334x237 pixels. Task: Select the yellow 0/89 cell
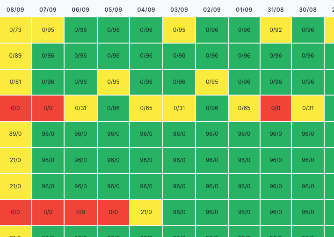15,56
